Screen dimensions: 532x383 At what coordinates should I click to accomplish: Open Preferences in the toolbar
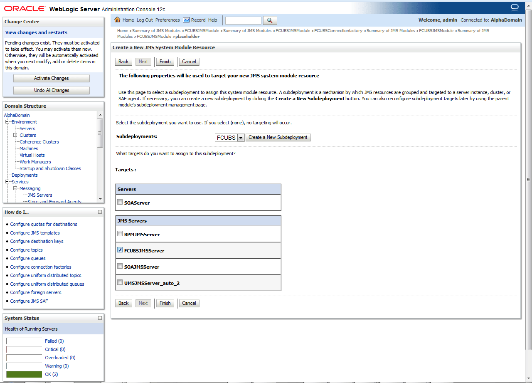(167, 20)
